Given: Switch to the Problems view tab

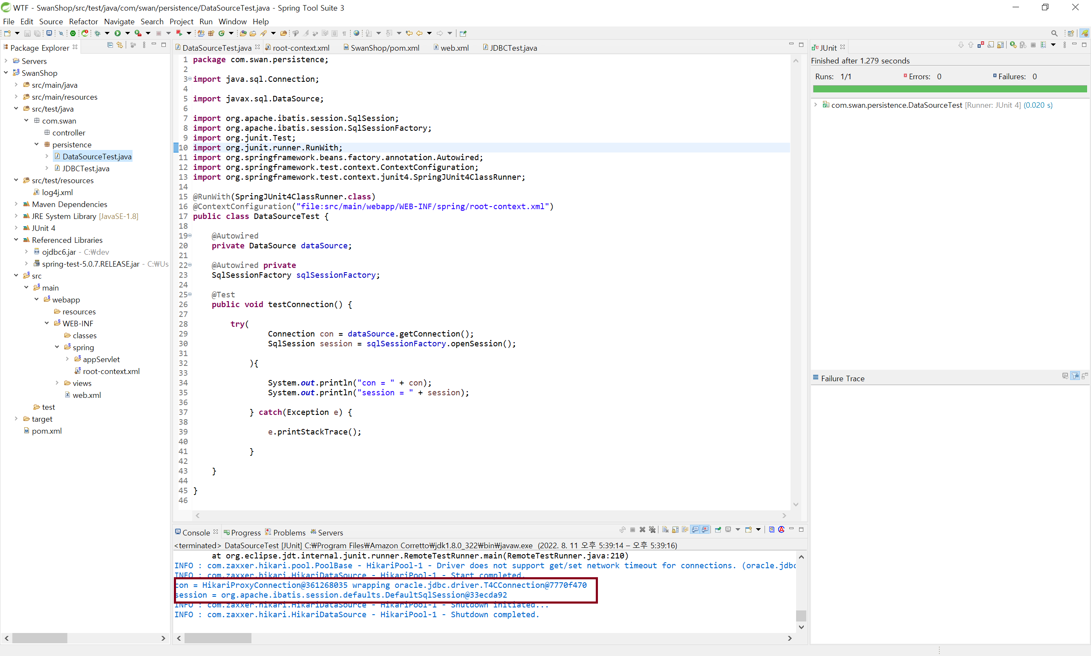Looking at the screenshot, I should click(289, 532).
